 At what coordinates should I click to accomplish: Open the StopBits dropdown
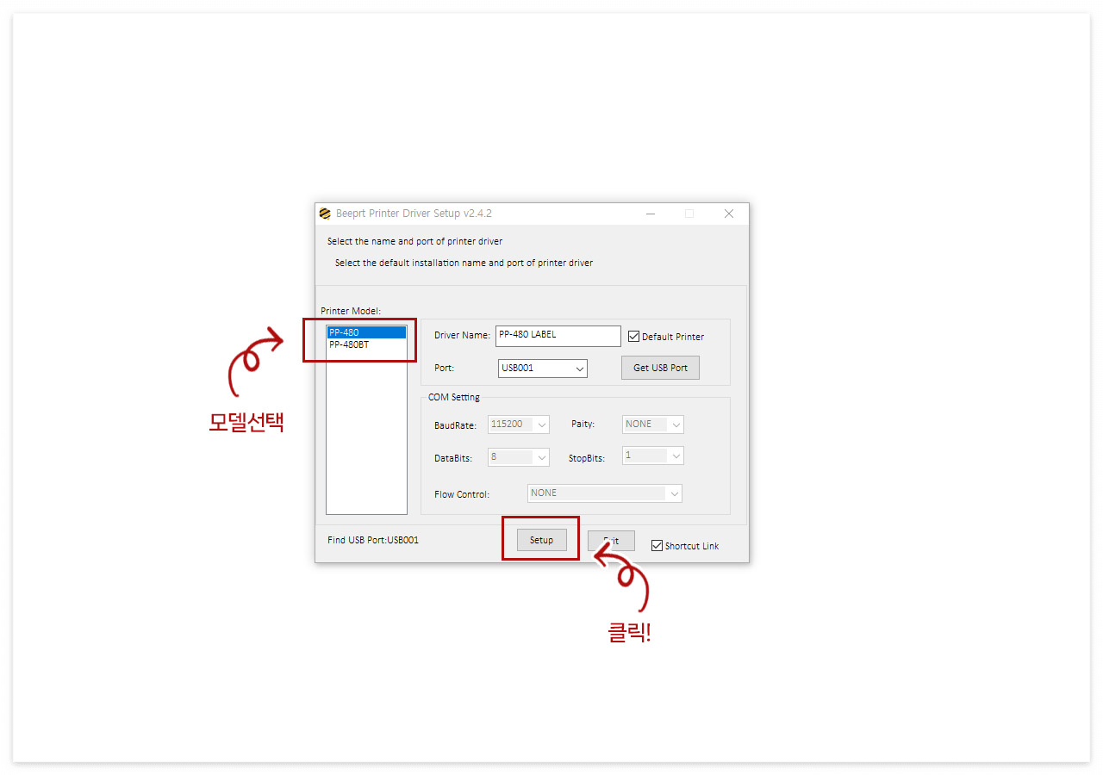pos(653,456)
